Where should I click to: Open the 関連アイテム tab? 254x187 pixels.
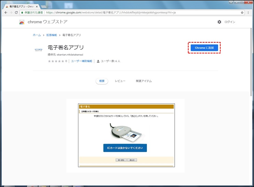[144, 81]
